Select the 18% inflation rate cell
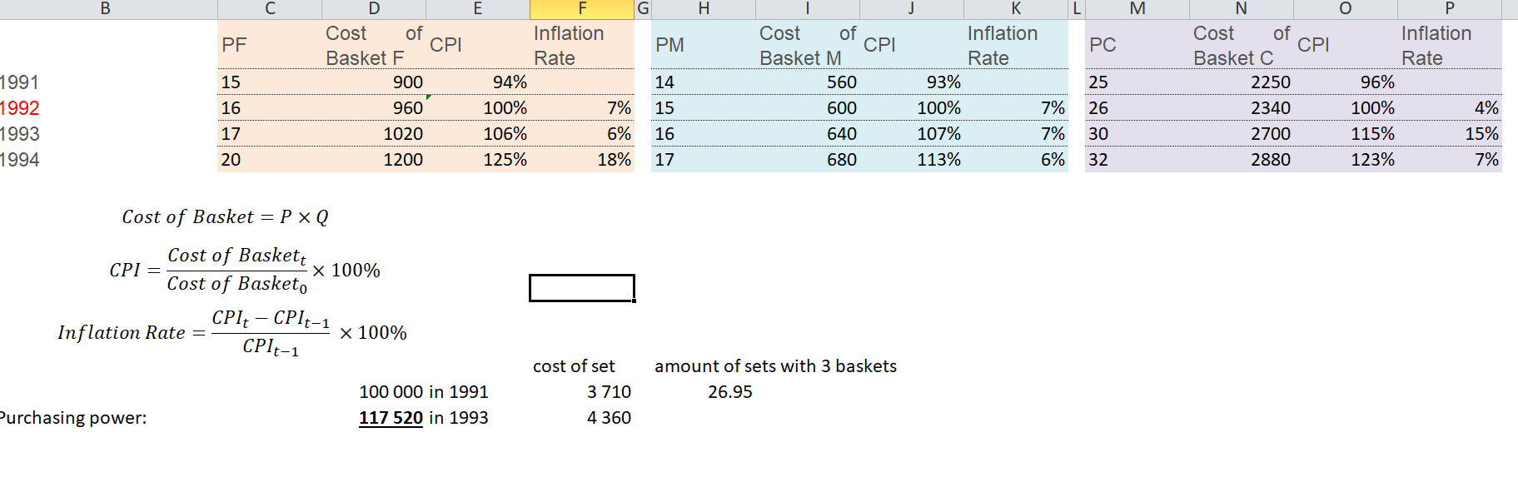1518x497 pixels. click(x=582, y=160)
